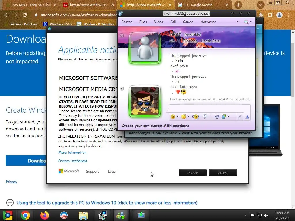Open Chrome side panel icon
This screenshot has height=221, width=295.
pyautogui.click(x=270, y=15)
